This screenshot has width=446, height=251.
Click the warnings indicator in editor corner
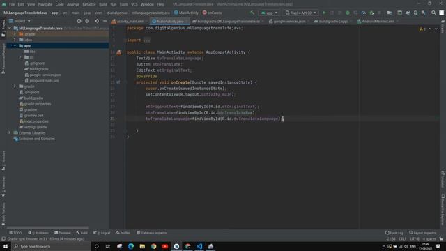click(x=422, y=29)
